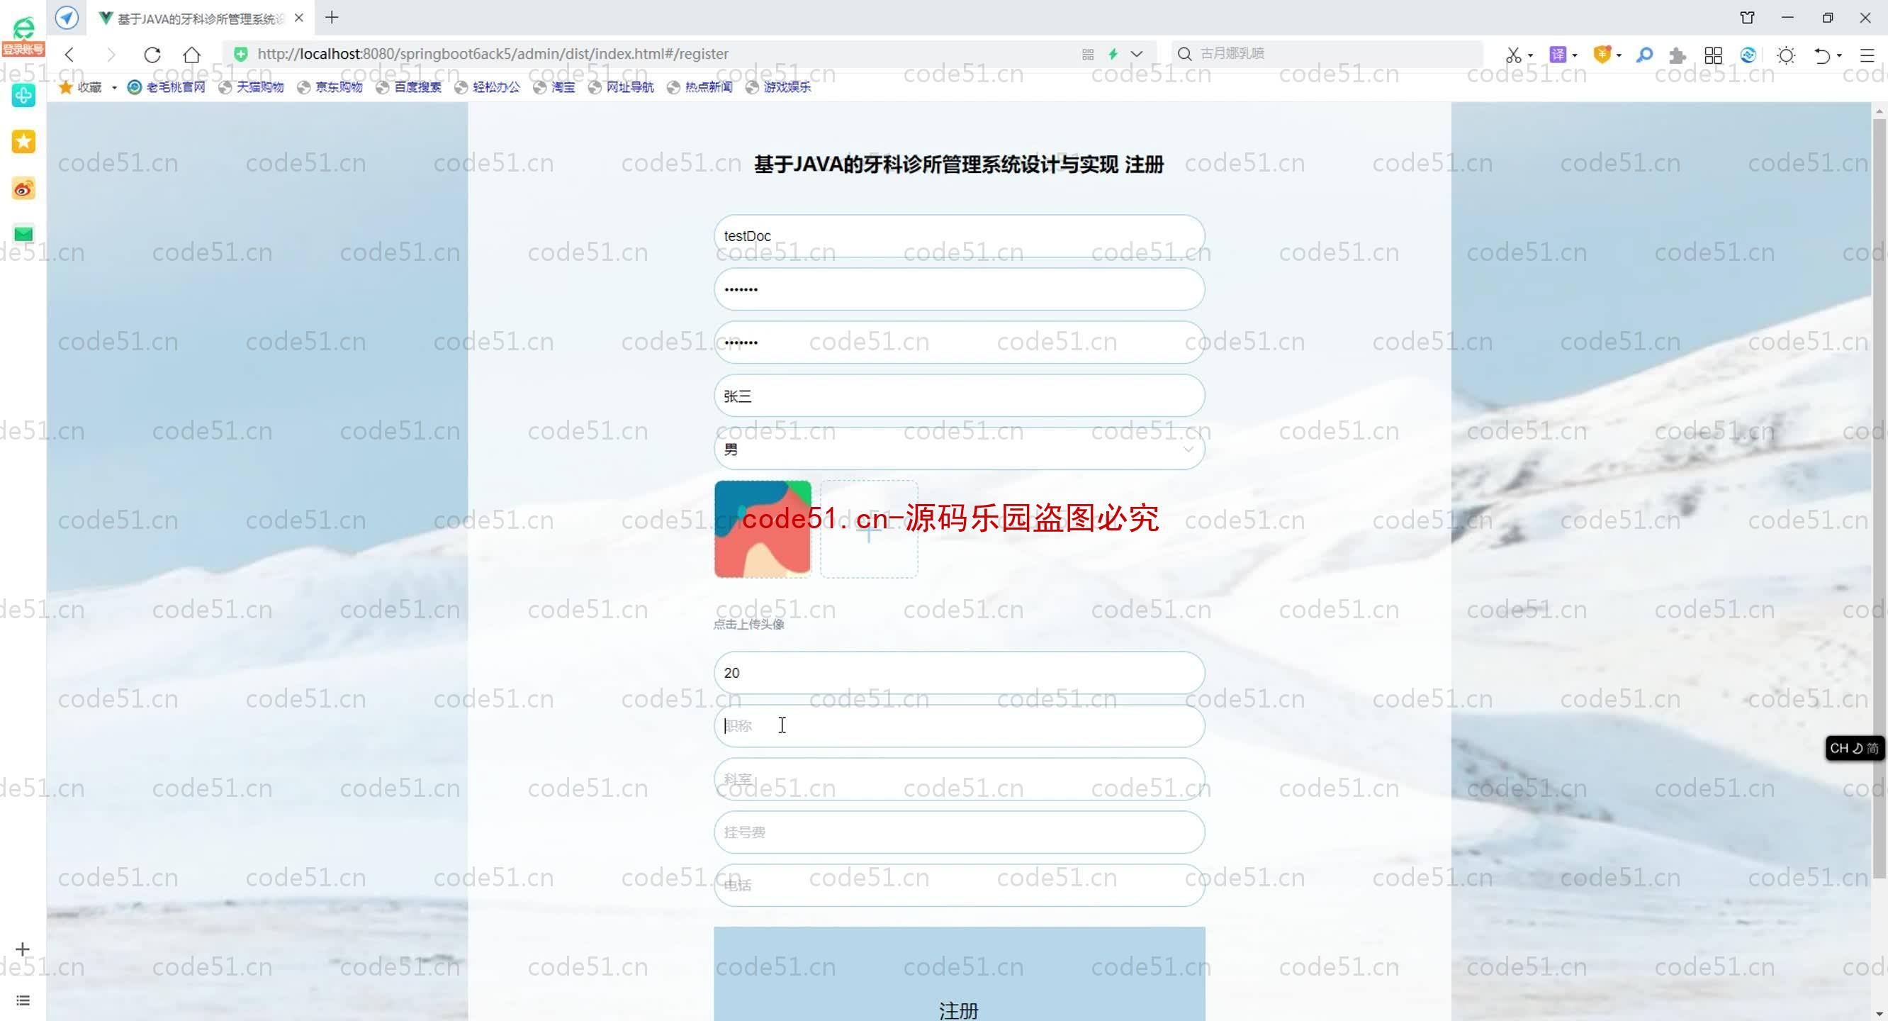Click the age field containing 20
The height and width of the screenshot is (1021, 1888).
pos(959,673)
